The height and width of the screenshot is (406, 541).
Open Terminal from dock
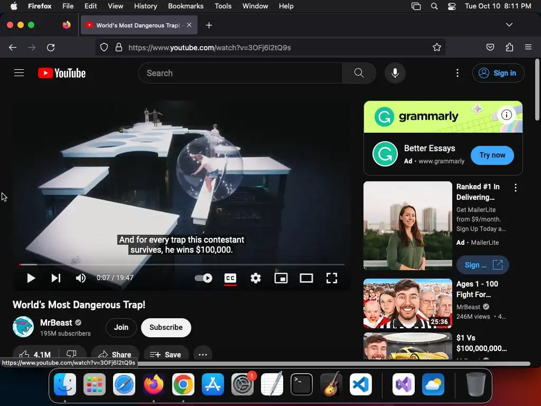(x=302, y=384)
